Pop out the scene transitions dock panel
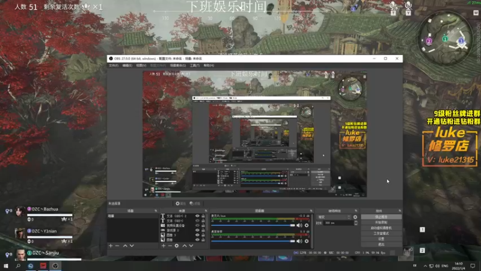Screen dimensions: 481x271 356,211
